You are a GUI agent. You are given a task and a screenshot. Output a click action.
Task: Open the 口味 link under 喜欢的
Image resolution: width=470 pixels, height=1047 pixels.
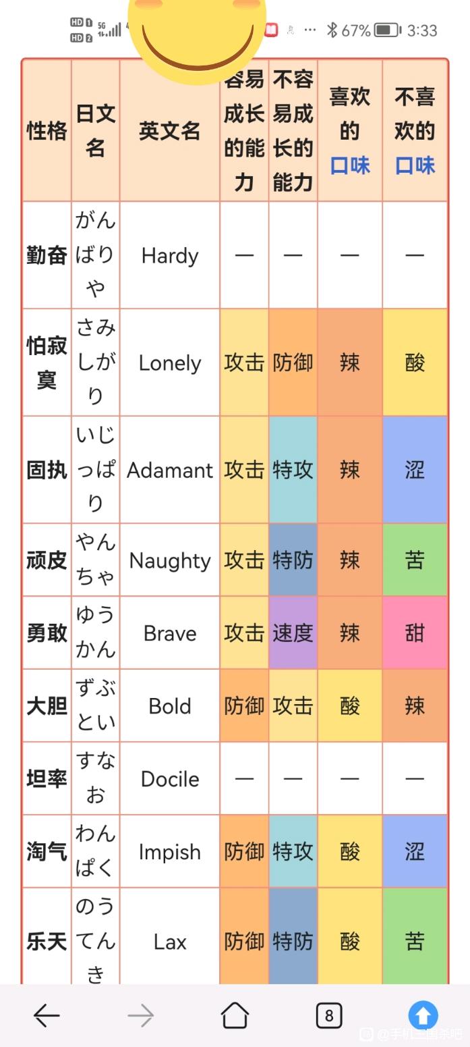[350, 165]
